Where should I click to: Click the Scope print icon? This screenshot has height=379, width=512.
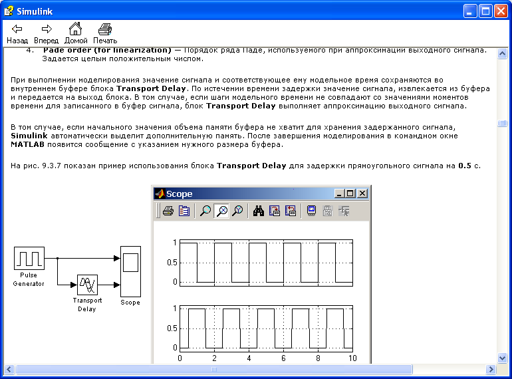(168, 211)
